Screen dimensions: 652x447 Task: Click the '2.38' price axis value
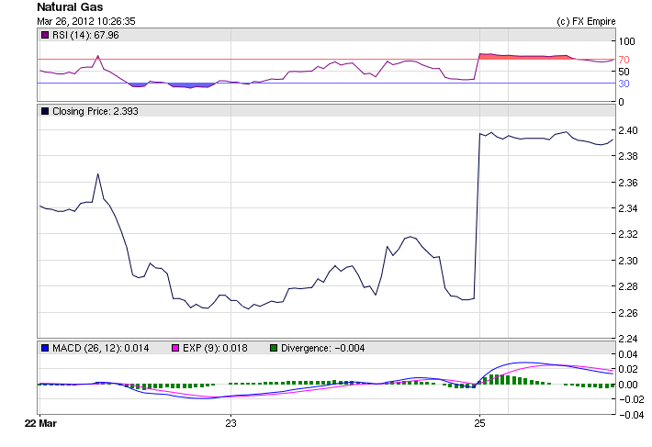pyautogui.click(x=628, y=156)
